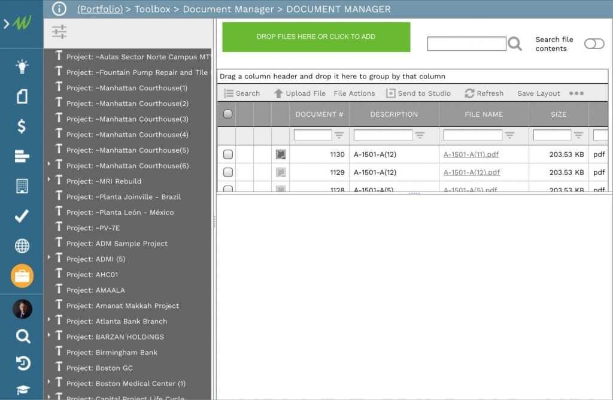Open the schedule bars icon in the sidebar

pyautogui.click(x=22, y=156)
